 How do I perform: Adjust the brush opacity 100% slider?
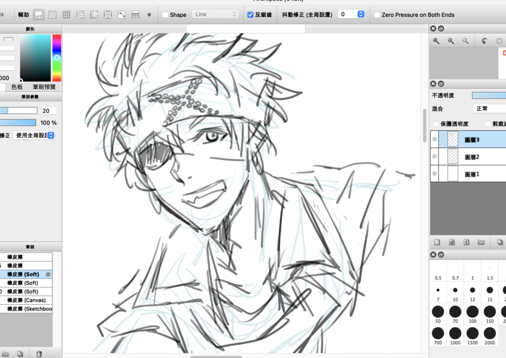[x=18, y=122]
